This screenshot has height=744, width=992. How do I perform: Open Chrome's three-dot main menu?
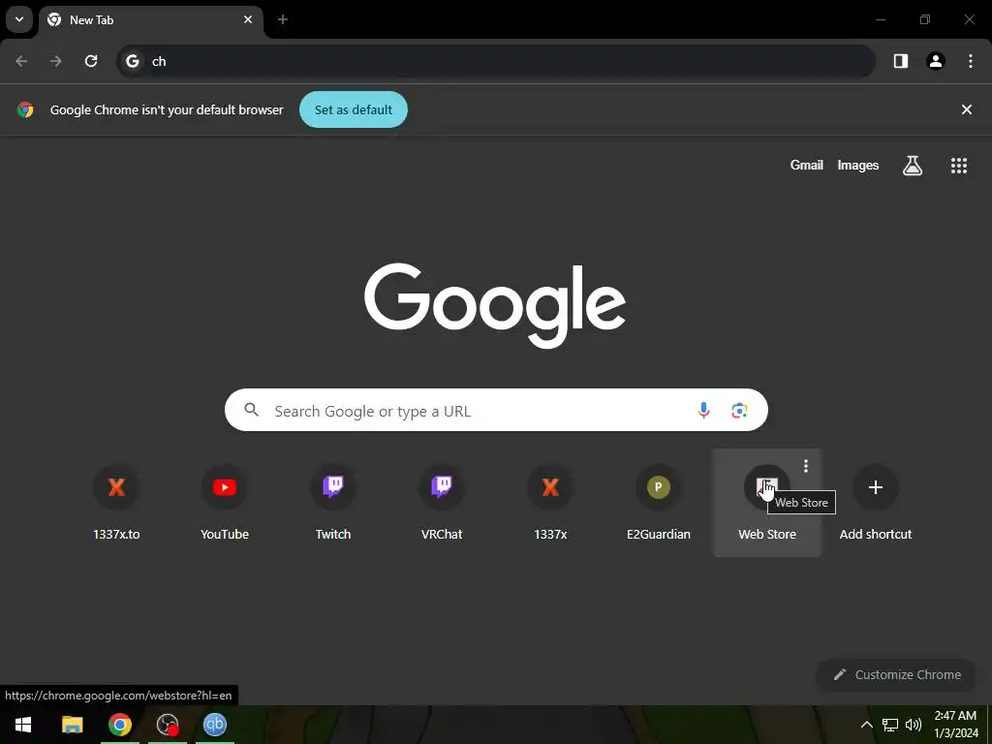tap(971, 61)
